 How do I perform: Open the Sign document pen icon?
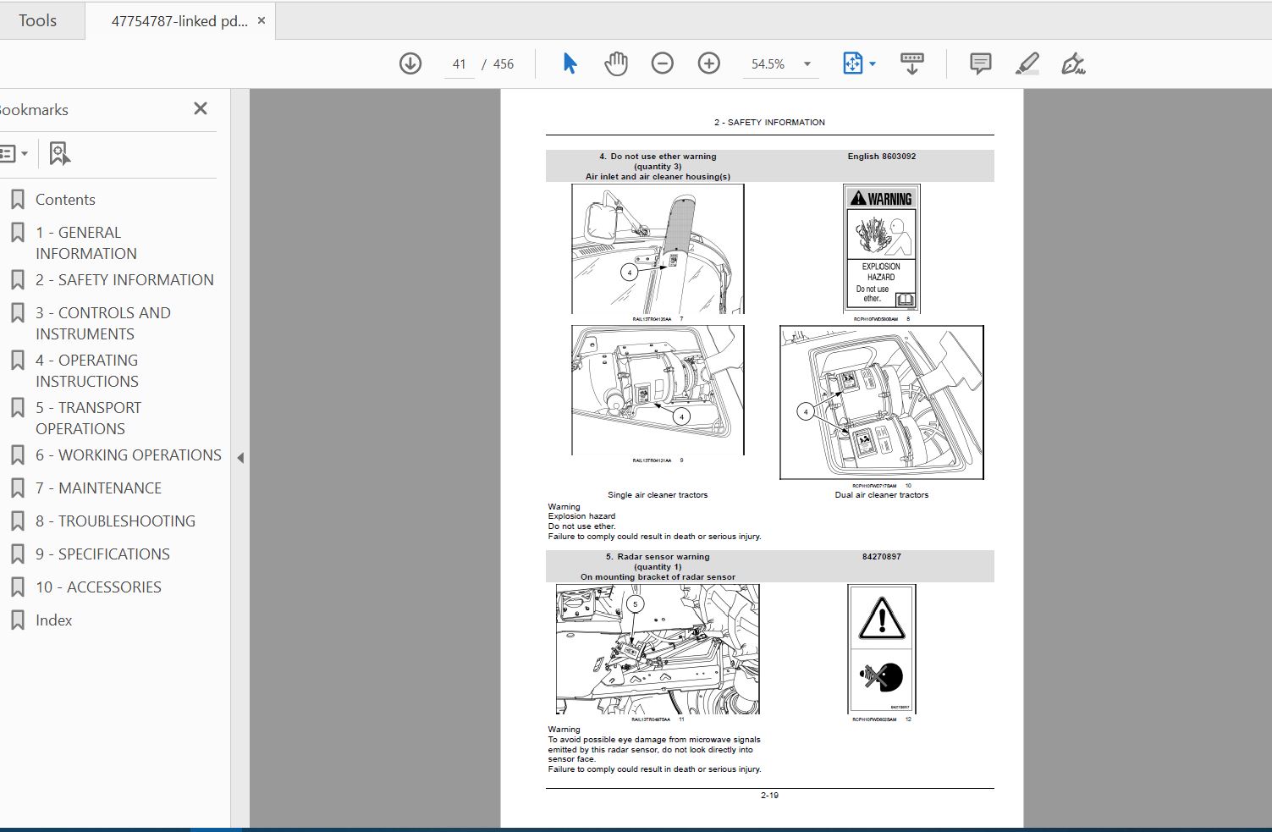pyautogui.click(x=1073, y=63)
